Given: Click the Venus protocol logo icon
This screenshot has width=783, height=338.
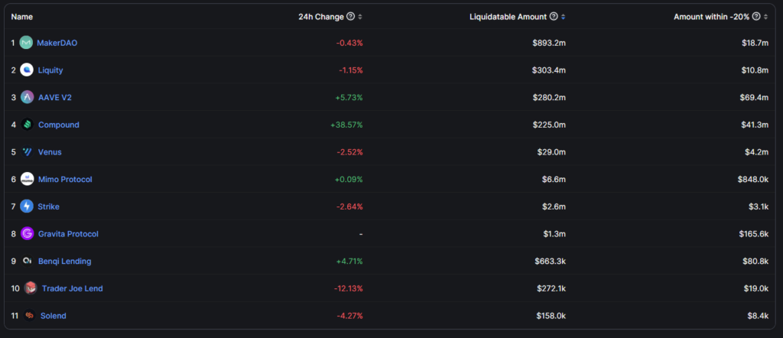Looking at the screenshot, I should click(x=27, y=152).
